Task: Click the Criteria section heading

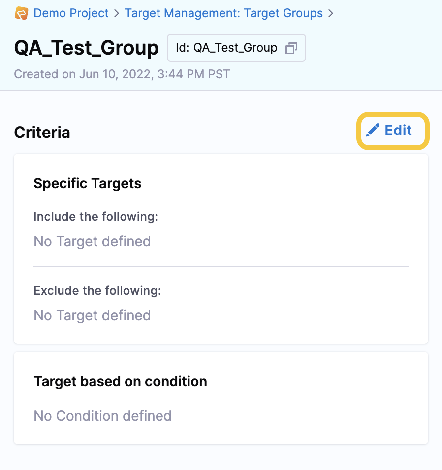Action: pos(42,132)
